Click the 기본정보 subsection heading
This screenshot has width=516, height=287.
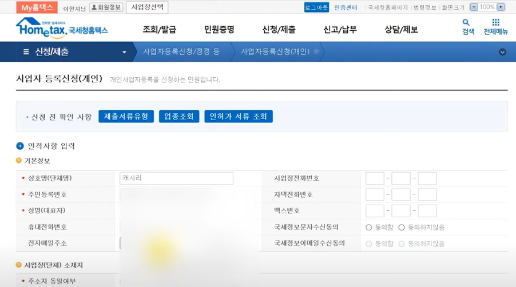(x=37, y=161)
